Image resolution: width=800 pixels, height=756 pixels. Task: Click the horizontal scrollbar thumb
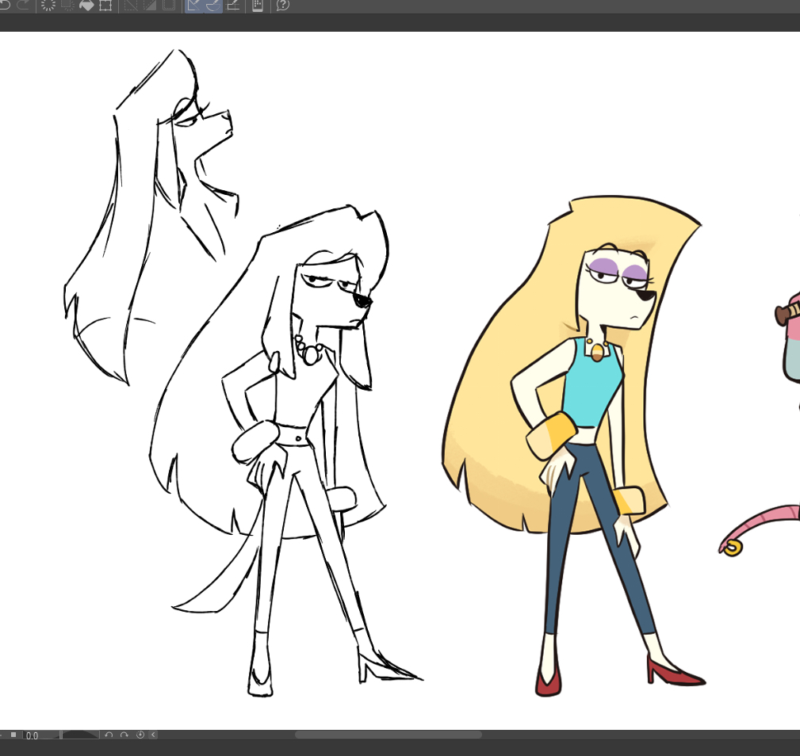coord(388,735)
